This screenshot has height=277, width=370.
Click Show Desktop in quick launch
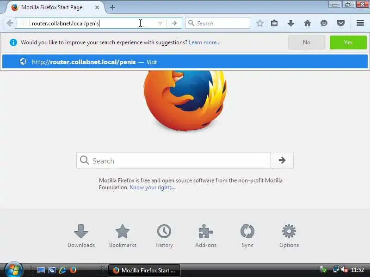[41, 270]
